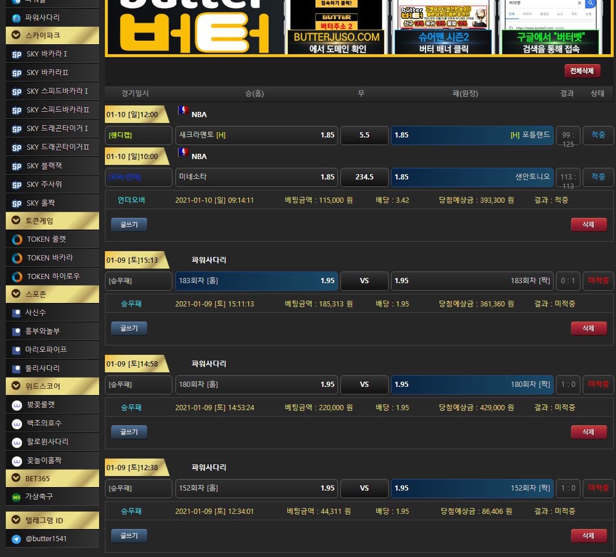Viewport: 616px width, 557px height.
Task: Click the 미네소타 home team cell
Action: coord(256,177)
